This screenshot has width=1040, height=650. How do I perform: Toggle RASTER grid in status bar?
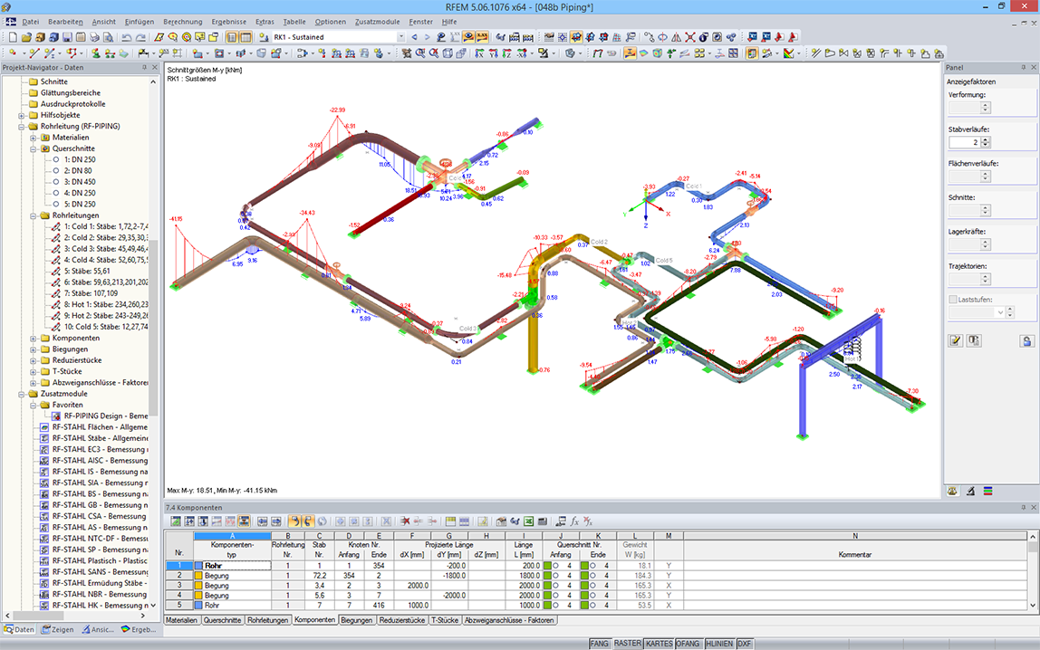628,644
